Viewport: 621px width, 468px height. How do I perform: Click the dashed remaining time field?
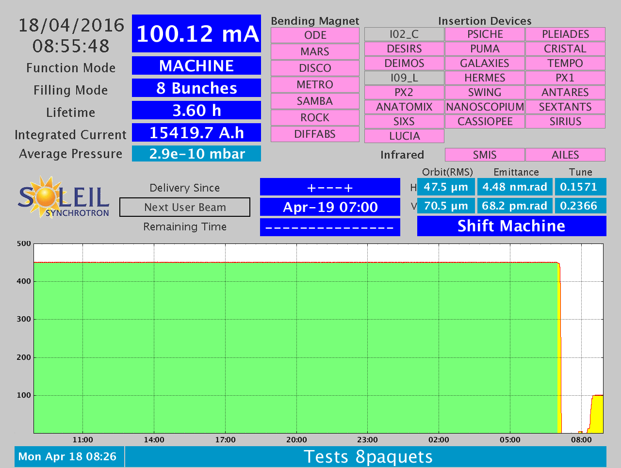coord(330,227)
